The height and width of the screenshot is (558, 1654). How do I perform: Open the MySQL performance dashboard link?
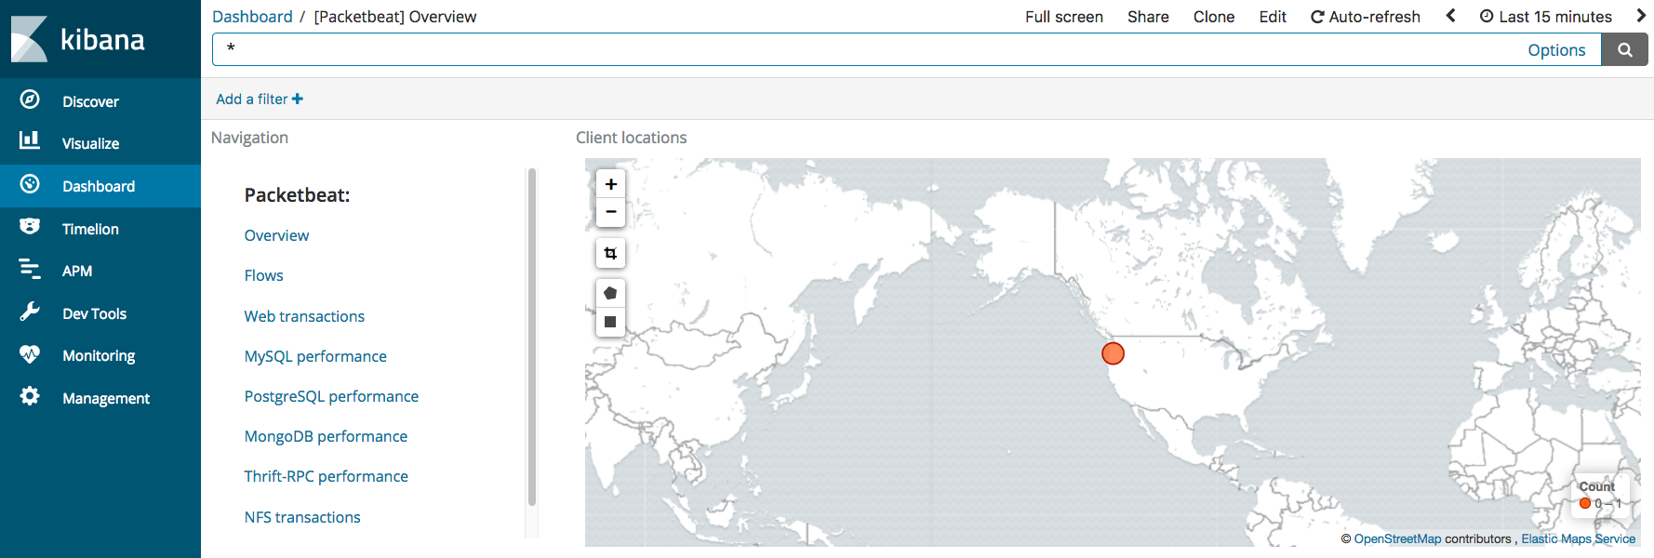(x=315, y=356)
